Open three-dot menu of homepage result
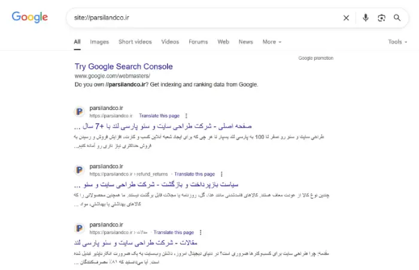 pyautogui.click(x=186, y=116)
